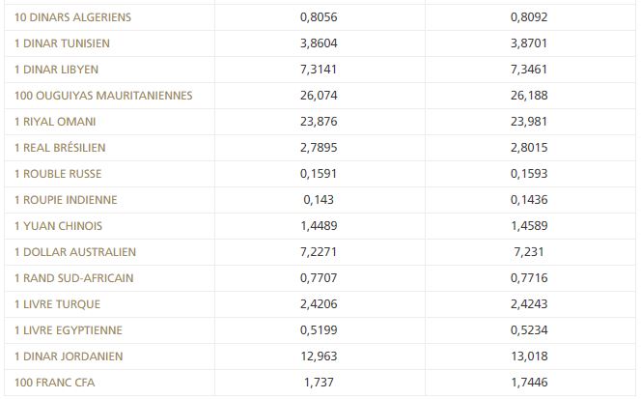Select the 1 Roupie Indienne currency name

66,200
